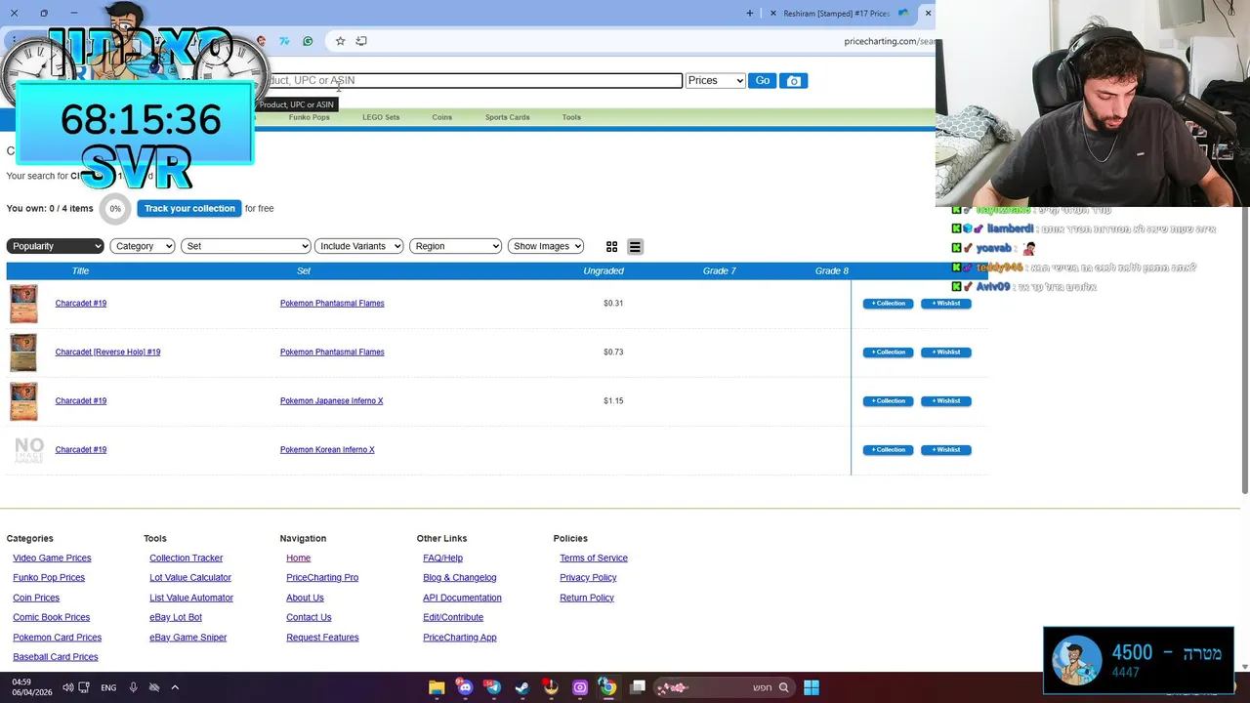Viewport: 1250px width, 703px height.
Task: Add Charcadet Reverse Holo to Collection
Action: click(x=888, y=352)
